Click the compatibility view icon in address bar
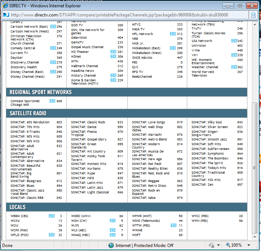This screenshot has height=251, width=261. point(253,15)
